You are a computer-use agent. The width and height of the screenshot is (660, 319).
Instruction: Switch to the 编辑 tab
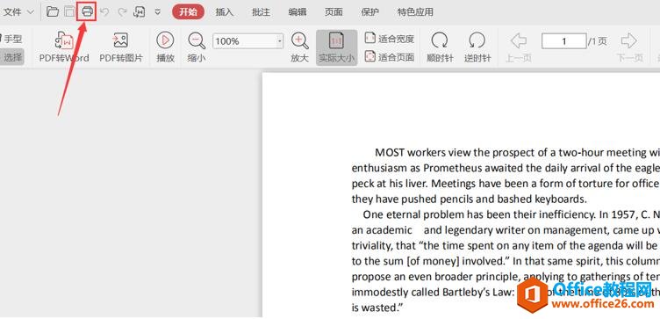298,11
